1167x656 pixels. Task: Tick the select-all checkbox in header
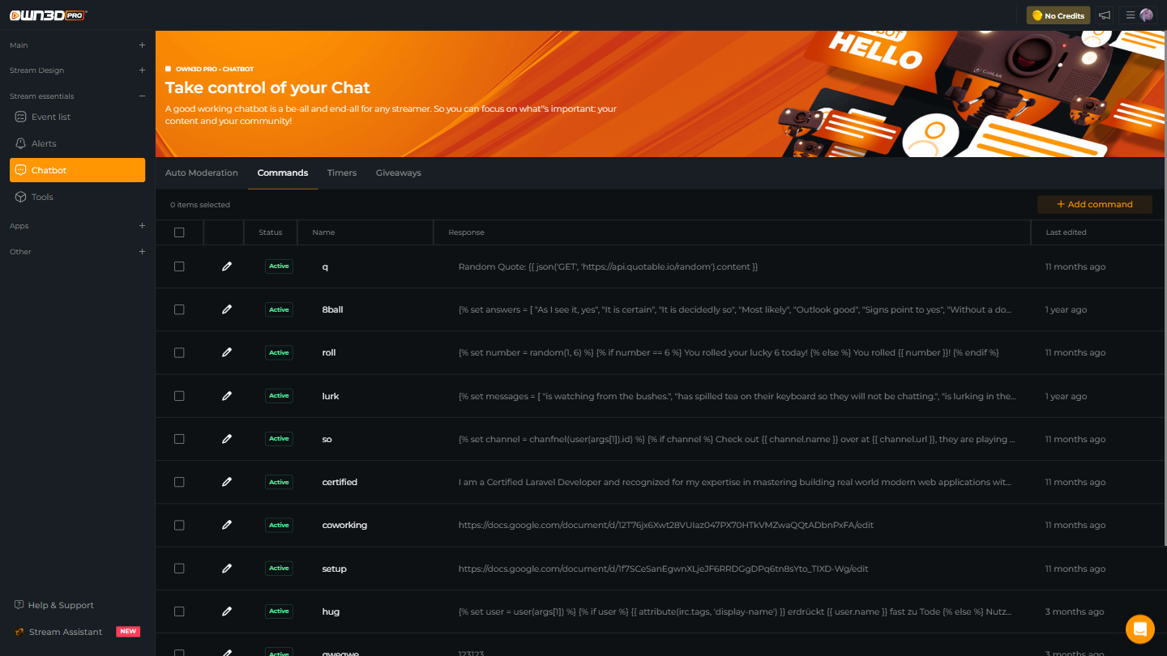click(x=179, y=232)
